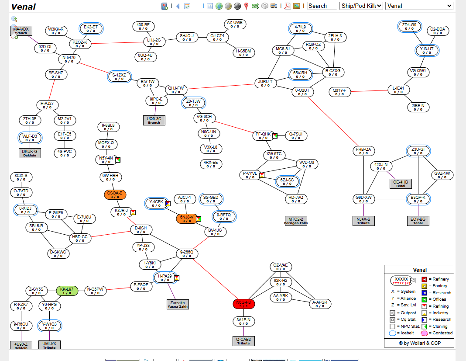Click the silver-gold coin icon

pos(228,6)
